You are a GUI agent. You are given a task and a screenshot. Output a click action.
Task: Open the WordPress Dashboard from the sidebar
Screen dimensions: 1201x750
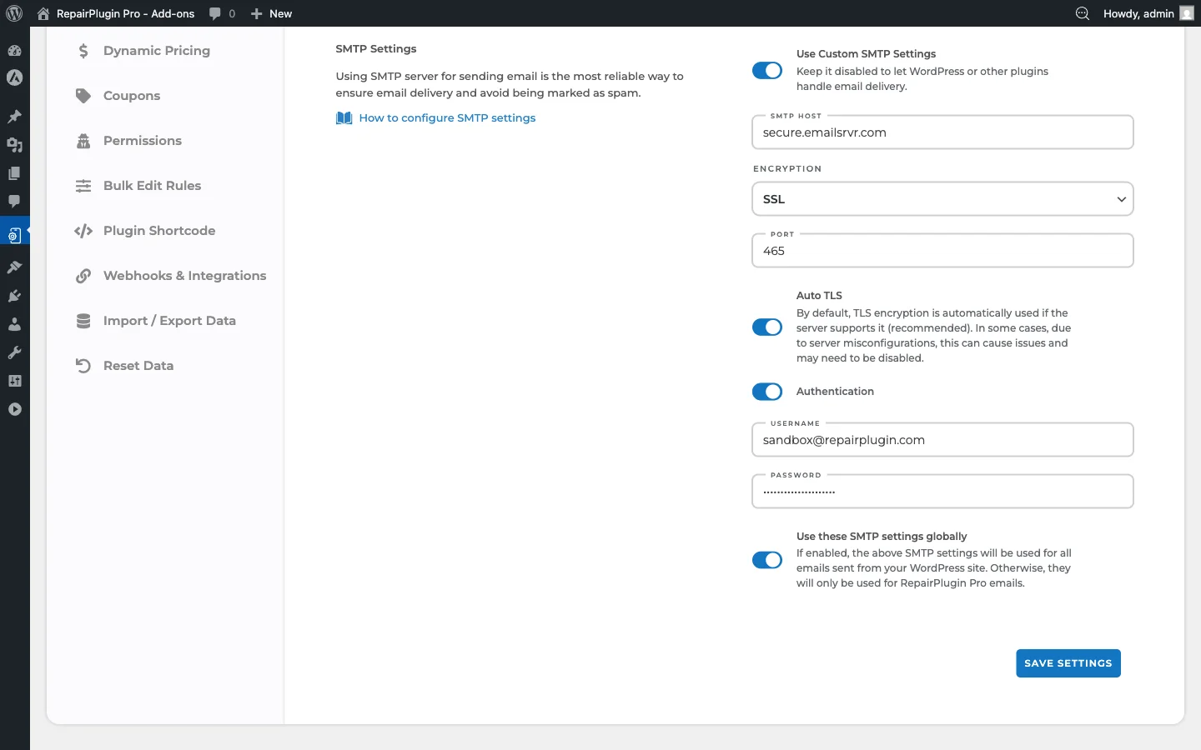[14, 51]
